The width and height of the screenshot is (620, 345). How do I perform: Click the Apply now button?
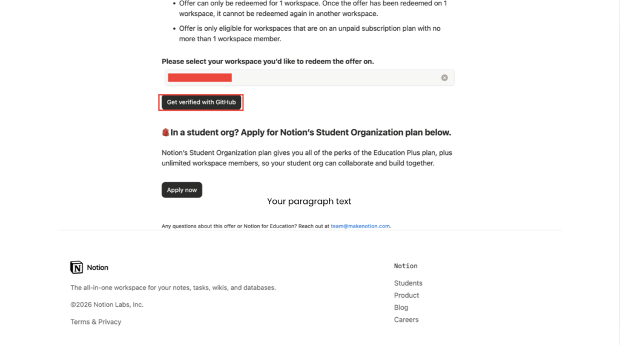[182, 190]
